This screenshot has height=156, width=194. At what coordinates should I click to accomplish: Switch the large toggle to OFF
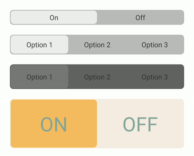point(140,124)
